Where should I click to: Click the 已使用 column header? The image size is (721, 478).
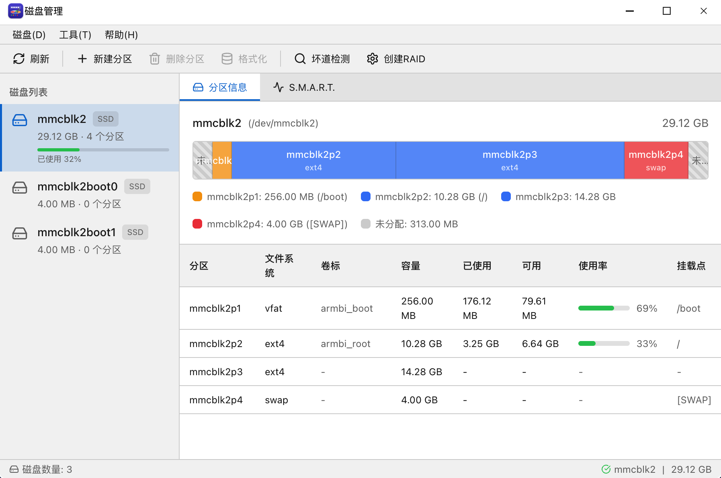click(x=477, y=266)
